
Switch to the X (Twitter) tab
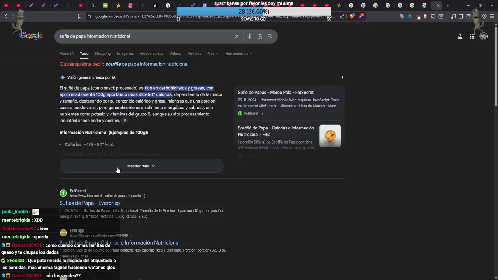(93, 5)
